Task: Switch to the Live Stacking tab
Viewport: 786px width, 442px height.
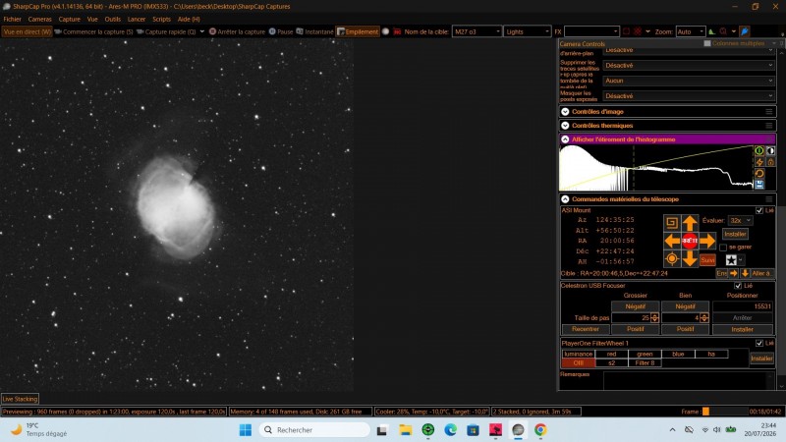Action: 20,399
